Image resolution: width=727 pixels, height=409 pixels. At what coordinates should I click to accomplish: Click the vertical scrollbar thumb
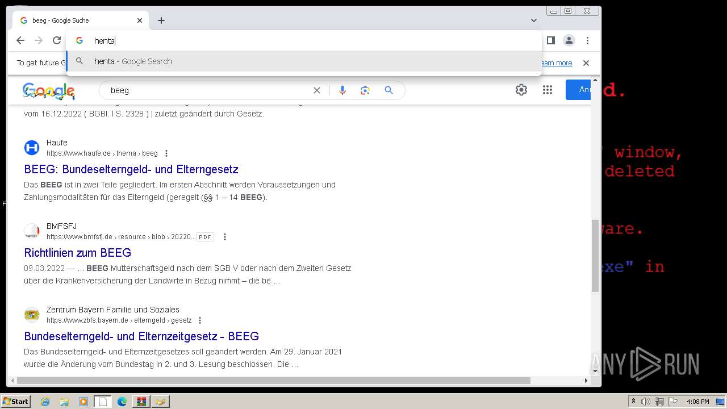pos(595,256)
